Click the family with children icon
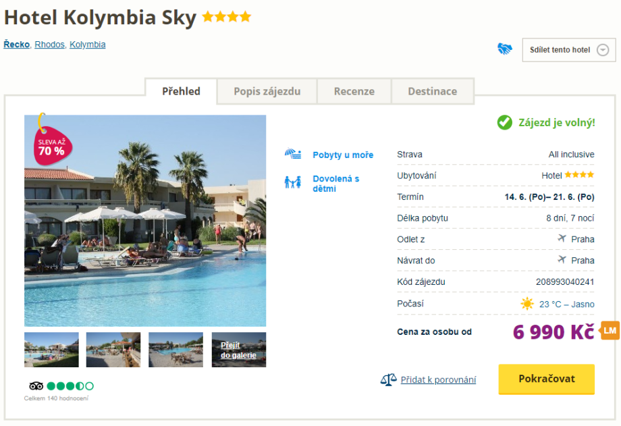 292,182
